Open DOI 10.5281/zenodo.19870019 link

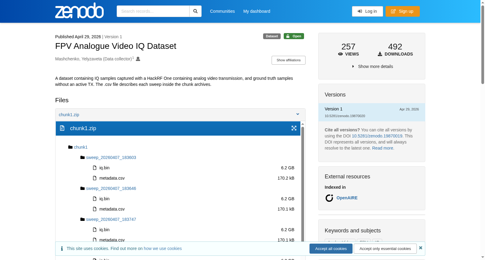pyautogui.click(x=377, y=136)
